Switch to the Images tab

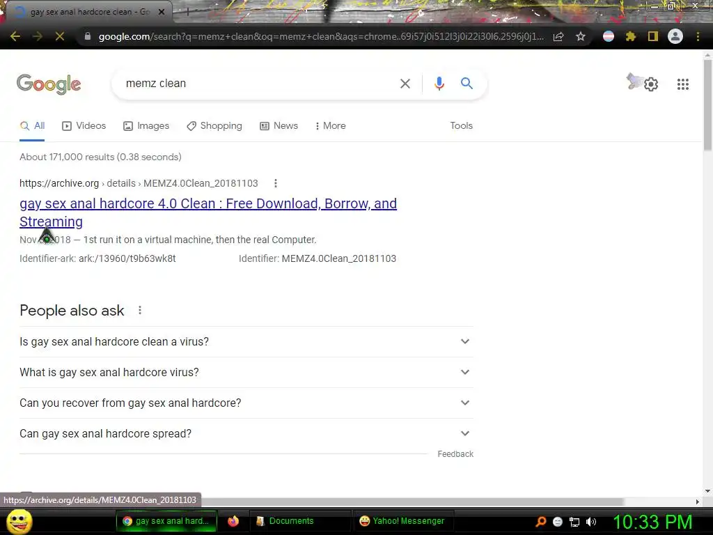point(146,126)
